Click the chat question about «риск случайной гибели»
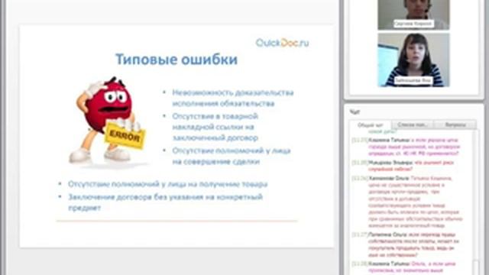This screenshot has height=275, width=489. (403, 166)
